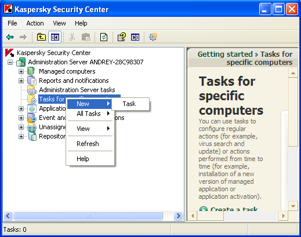Click the Managed computers green icon
The image size is (301, 237).
(31, 71)
